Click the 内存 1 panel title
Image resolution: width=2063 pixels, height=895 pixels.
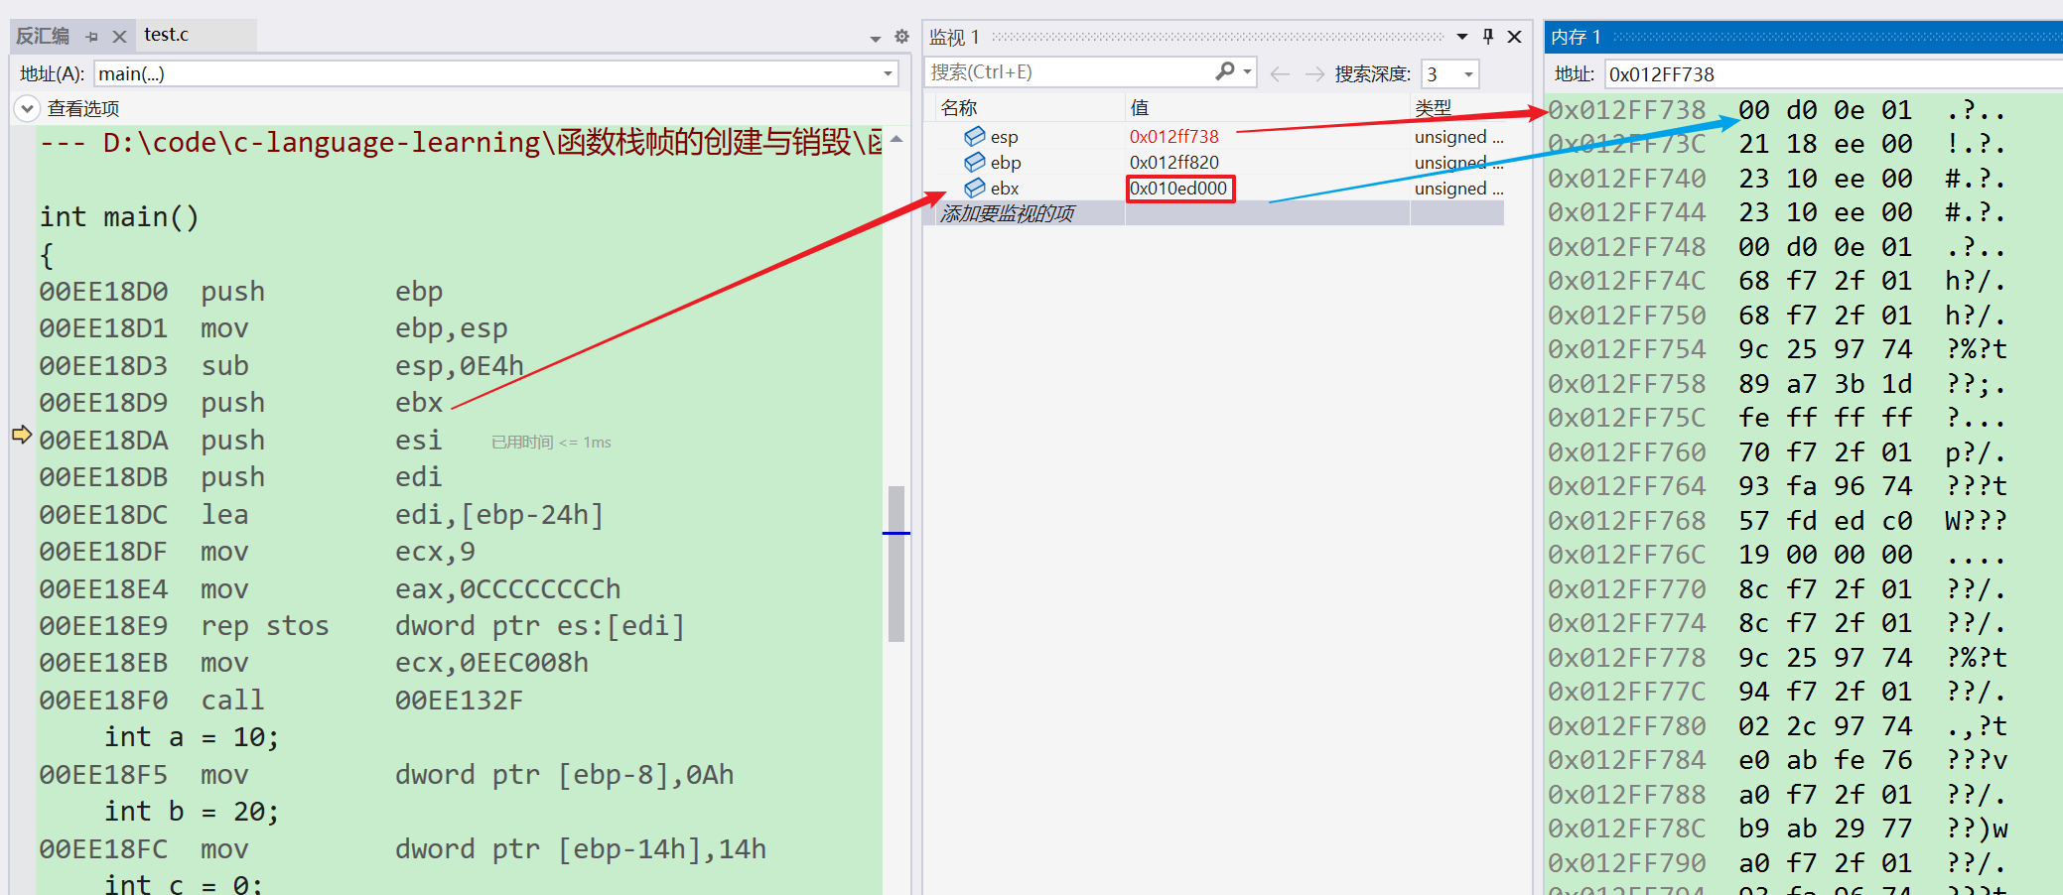(1576, 37)
